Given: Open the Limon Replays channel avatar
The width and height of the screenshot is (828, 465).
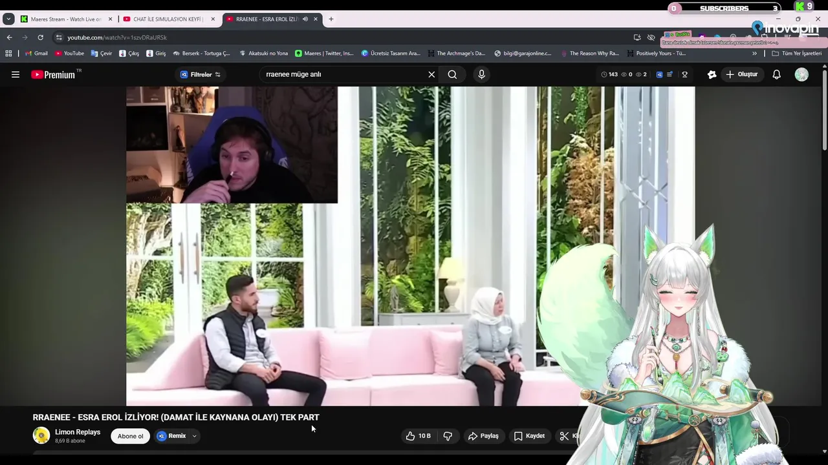Looking at the screenshot, I should click(41, 436).
